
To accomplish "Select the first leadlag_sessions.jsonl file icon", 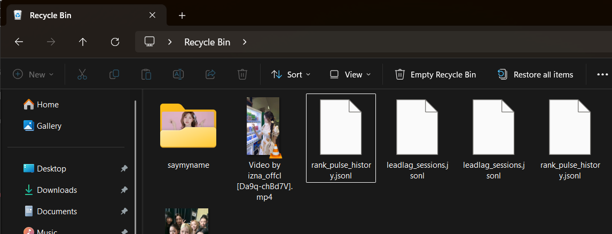I will click(x=417, y=127).
